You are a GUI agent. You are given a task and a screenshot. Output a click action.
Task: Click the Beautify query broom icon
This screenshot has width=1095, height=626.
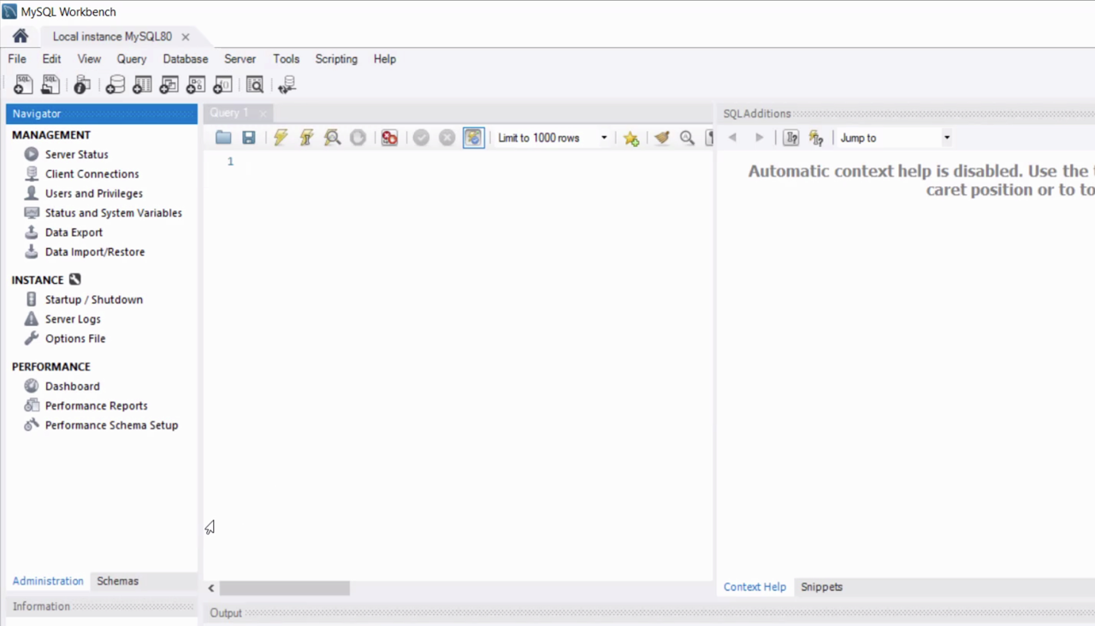(x=661, y=138)
